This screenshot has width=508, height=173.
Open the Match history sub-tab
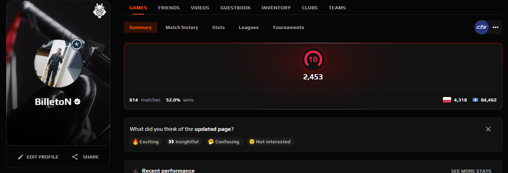182,27
